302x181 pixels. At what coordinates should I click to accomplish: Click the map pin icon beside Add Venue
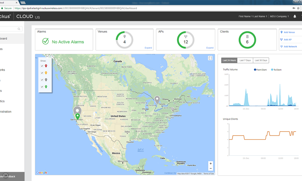281,32
